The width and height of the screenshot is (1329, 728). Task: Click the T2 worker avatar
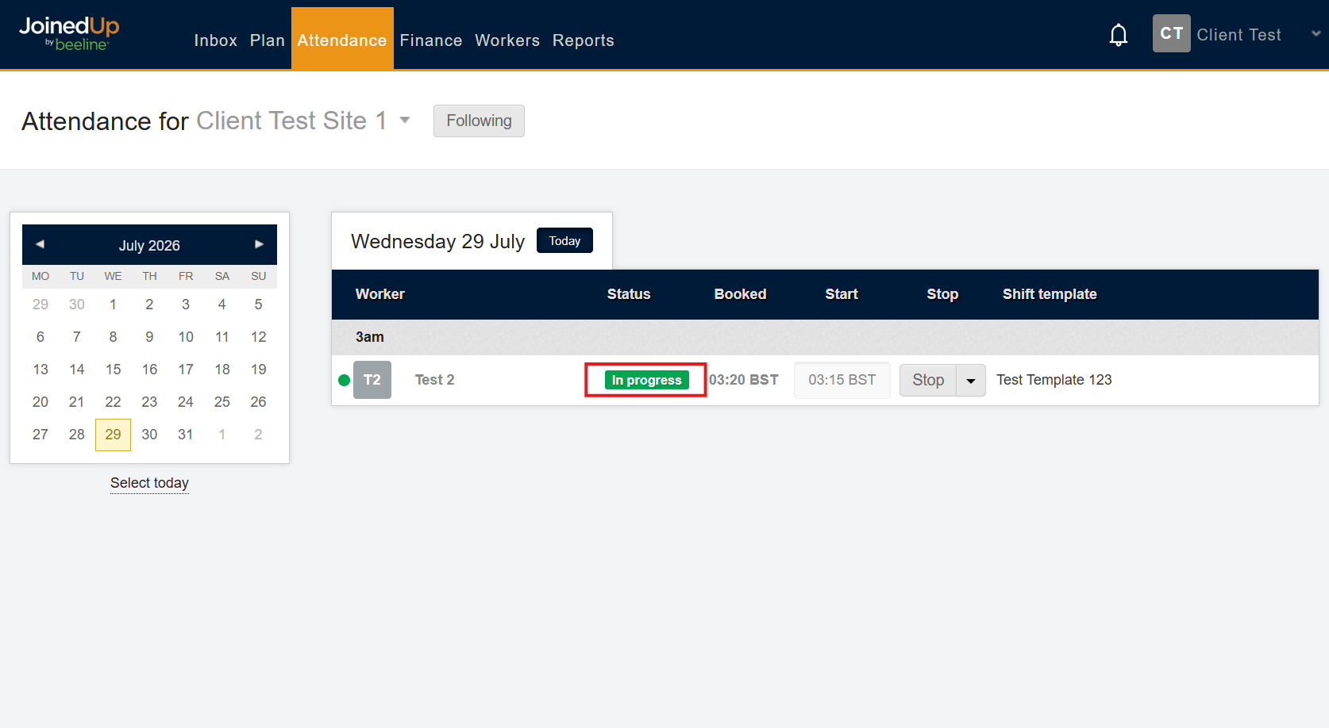[x=372, y=380]
